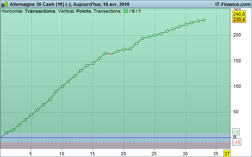Click the 'Aujourd'hui, 18 avr. 2018' date text

coord(101,4)
